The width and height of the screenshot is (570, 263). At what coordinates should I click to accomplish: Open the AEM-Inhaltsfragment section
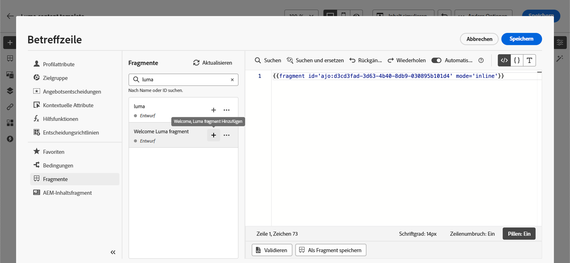pos(67,193)
